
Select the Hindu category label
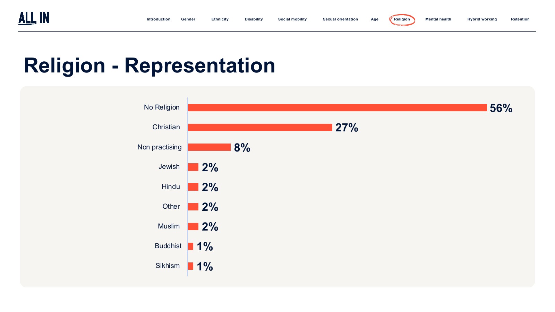point(171,187)
